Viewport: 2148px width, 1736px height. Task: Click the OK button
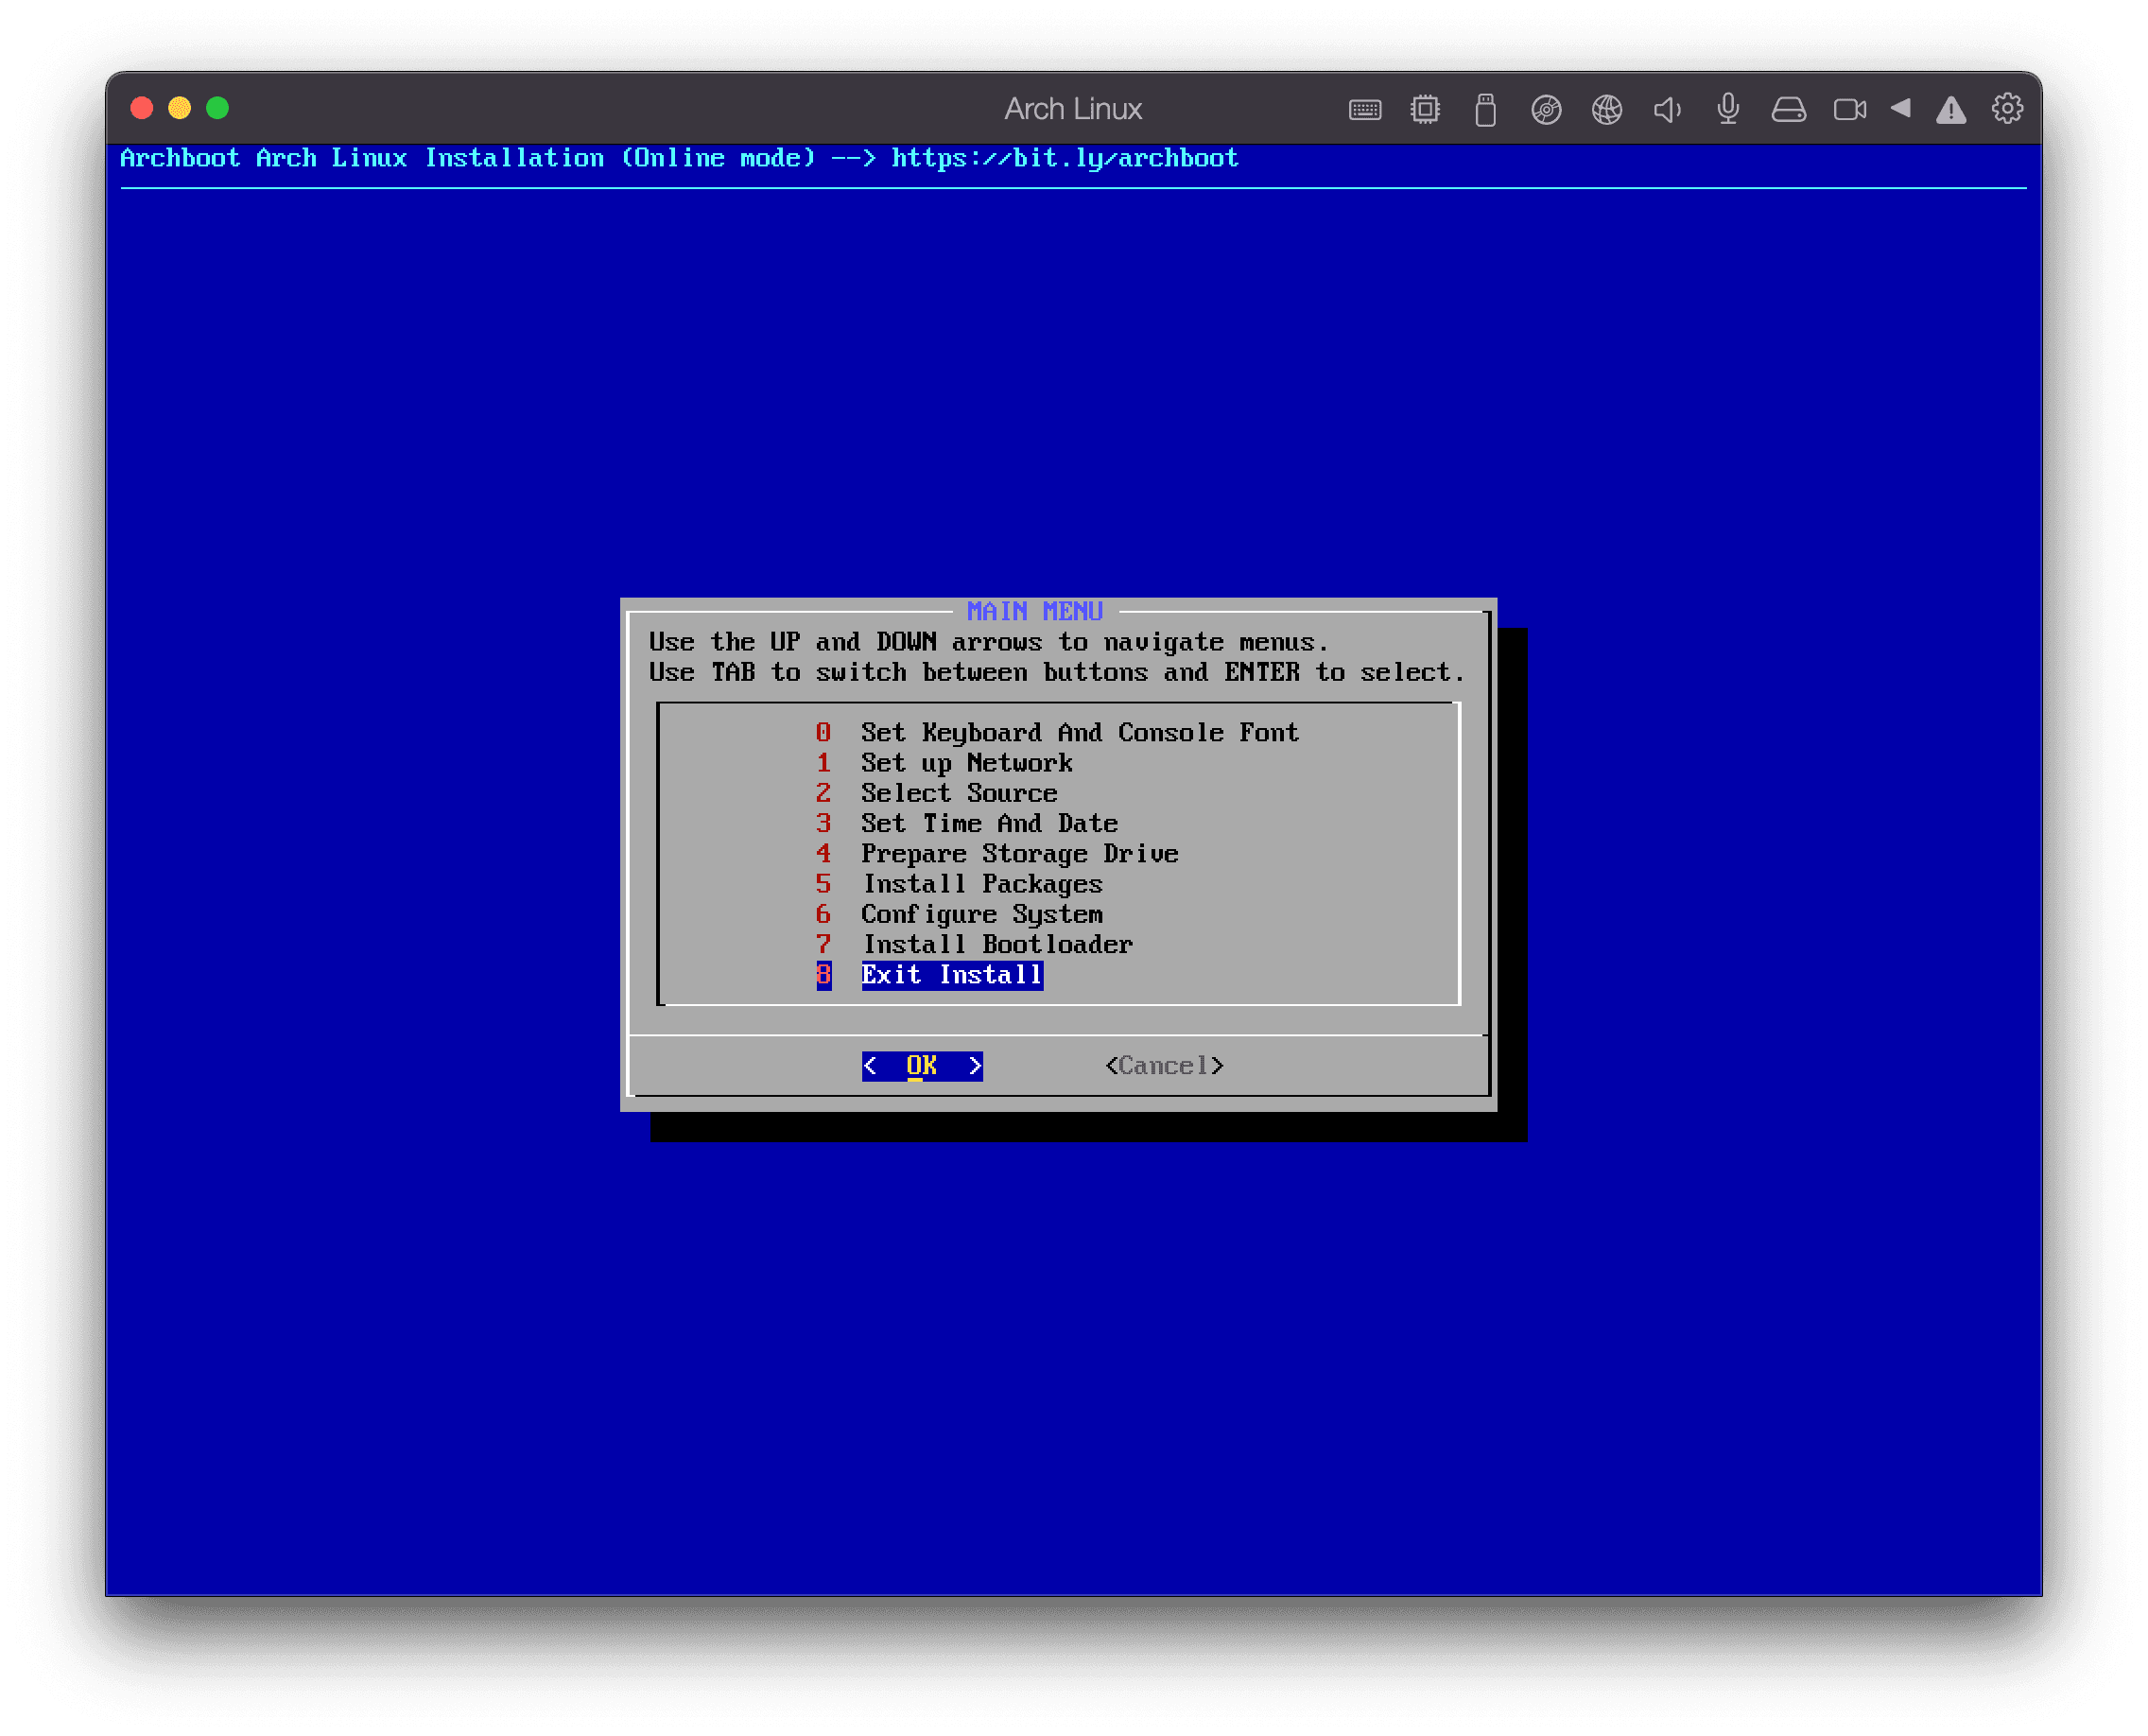[x=922, y=1066]
